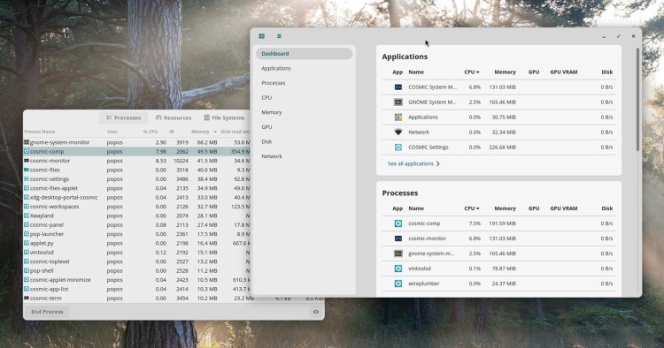Click the GNOME System Monitor app icon in Applications
This screenshot has height=348, width=664.
point(398,102)
